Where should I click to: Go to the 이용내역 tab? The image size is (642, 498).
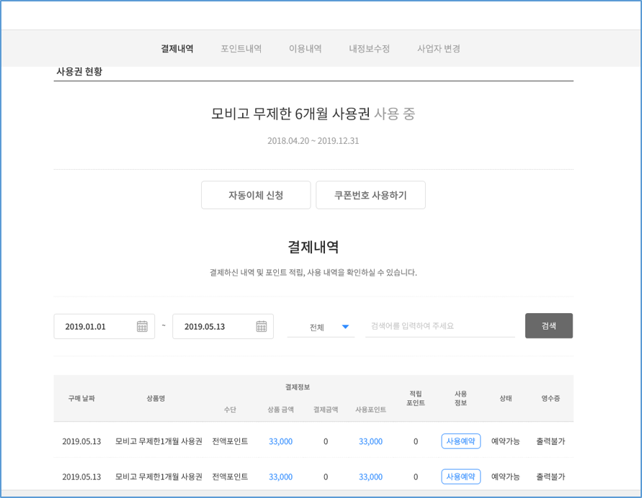(306, 49)
